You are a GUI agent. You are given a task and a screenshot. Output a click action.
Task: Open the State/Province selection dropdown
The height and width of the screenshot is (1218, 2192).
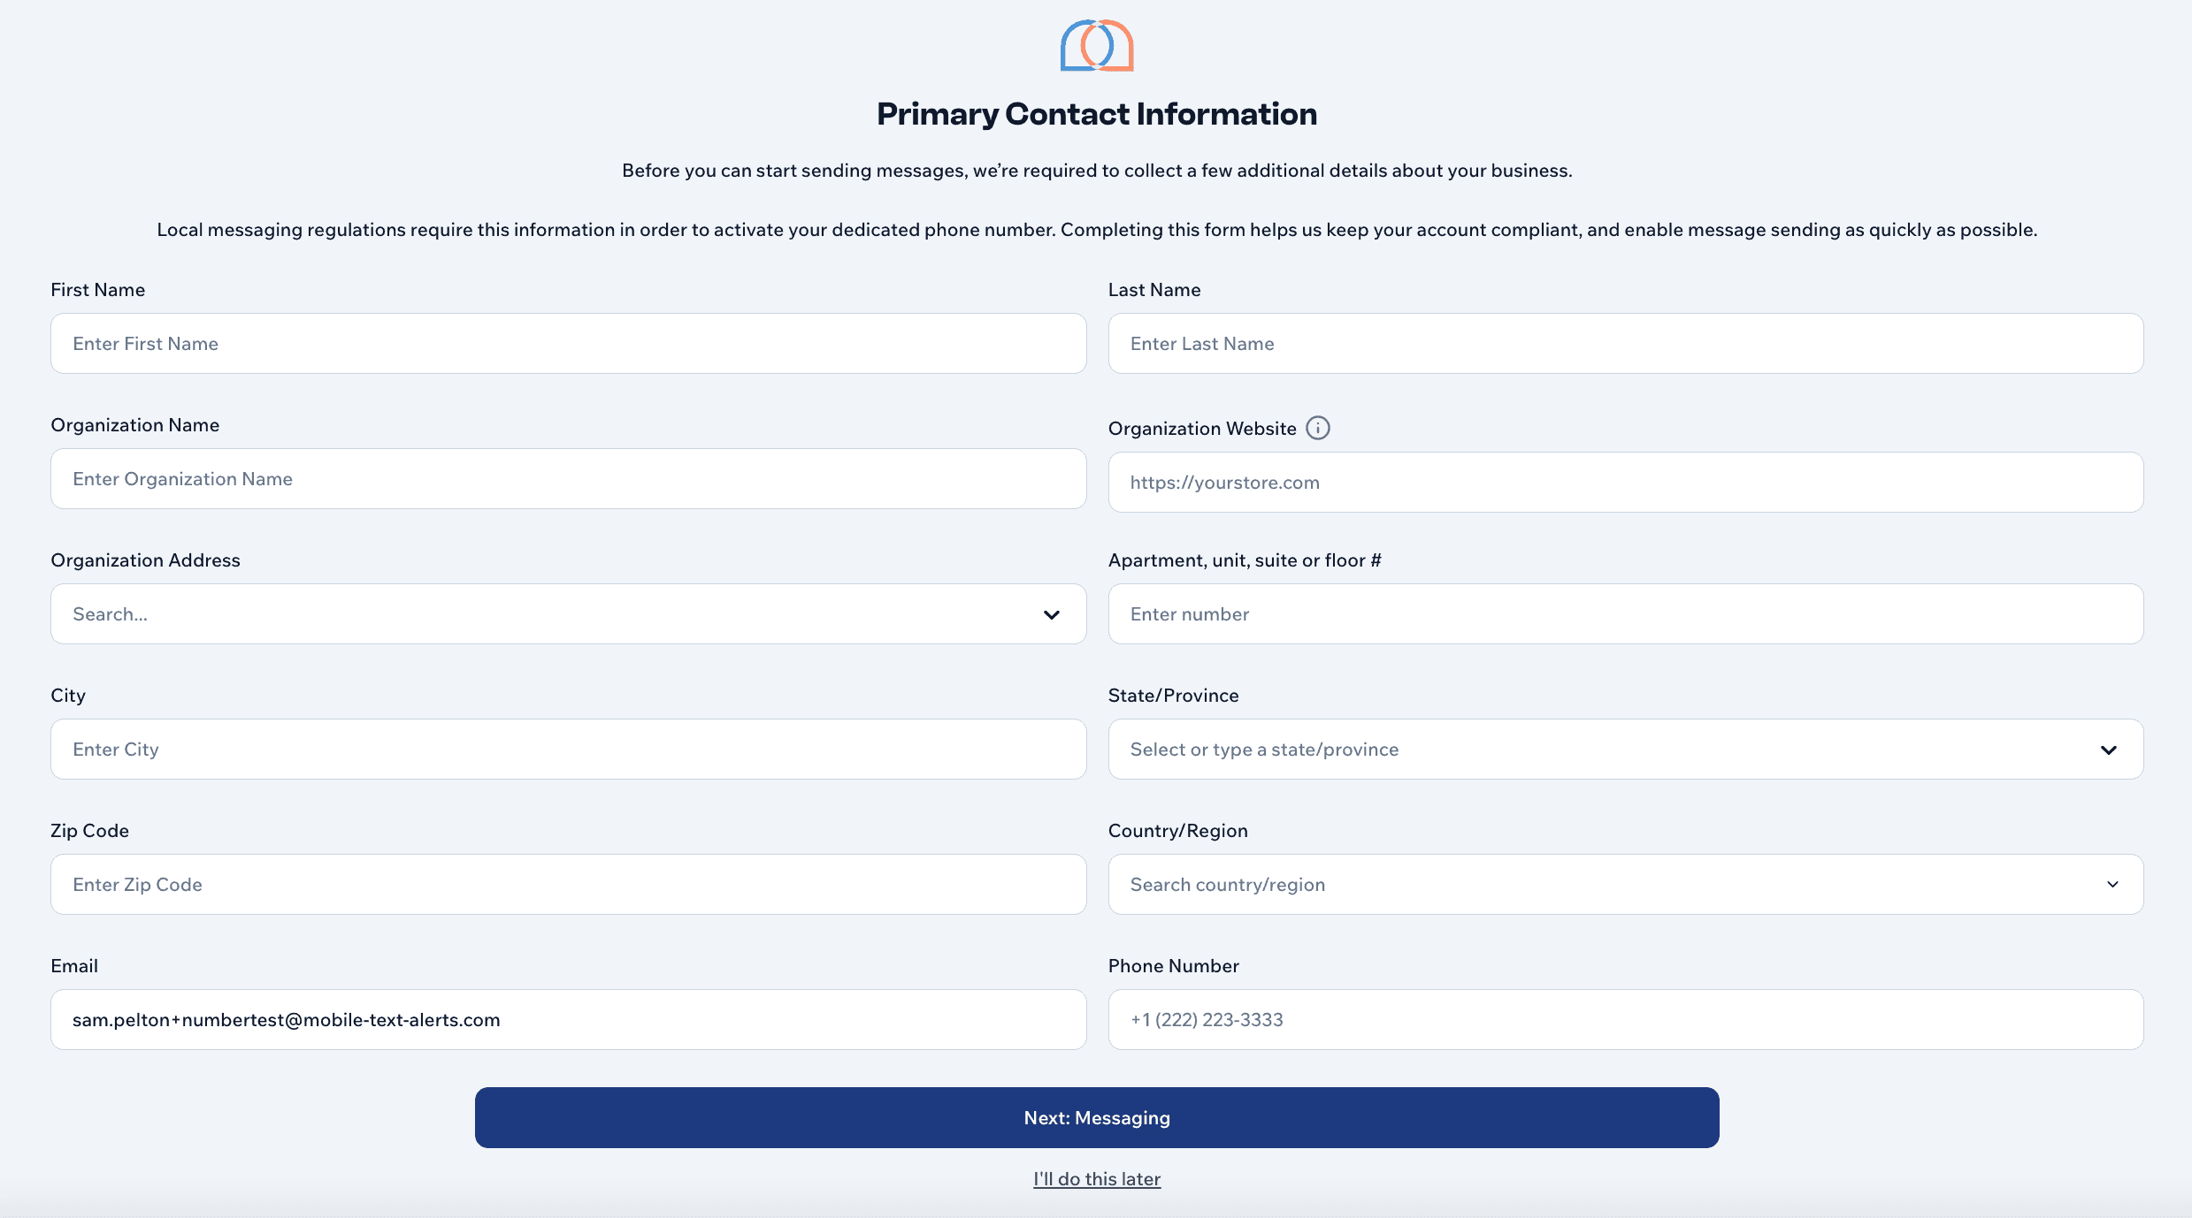[2109, 749]
